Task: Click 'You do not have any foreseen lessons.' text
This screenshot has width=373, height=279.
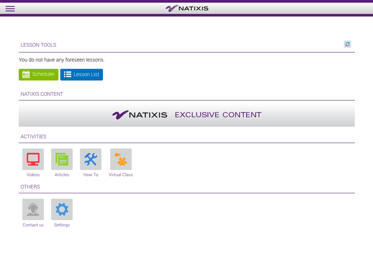Action: click(62, 60)
